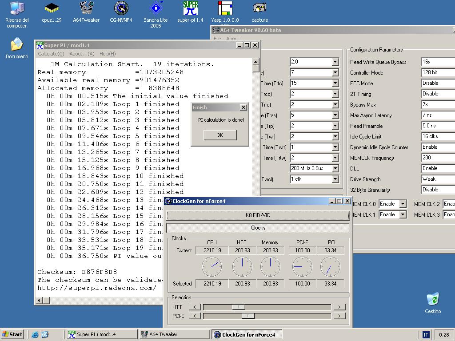
Task: Open the Help menu in Super PI
Action: (x=107, y=54)
